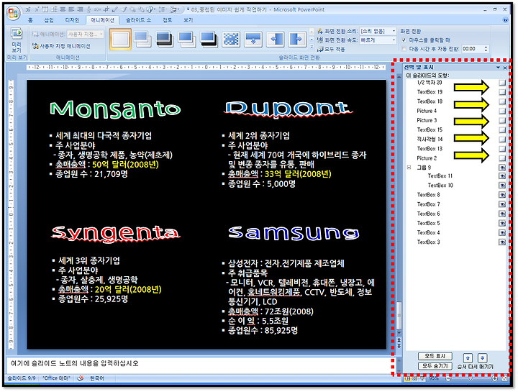Click zoom out minus button
This screenshot has width=518, height=392.
tap(448, 378)
